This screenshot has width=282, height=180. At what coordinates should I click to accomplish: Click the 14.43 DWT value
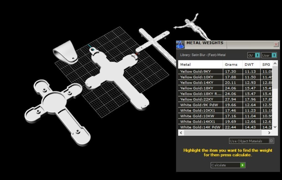tap(250, 127)
